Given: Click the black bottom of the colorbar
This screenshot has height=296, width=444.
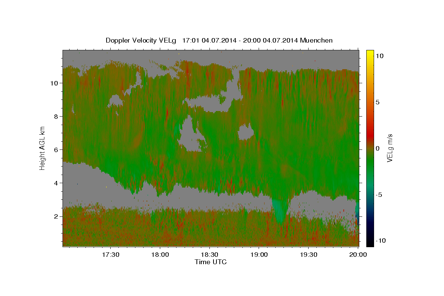Looking at the screenshot, I should (370, 242).
